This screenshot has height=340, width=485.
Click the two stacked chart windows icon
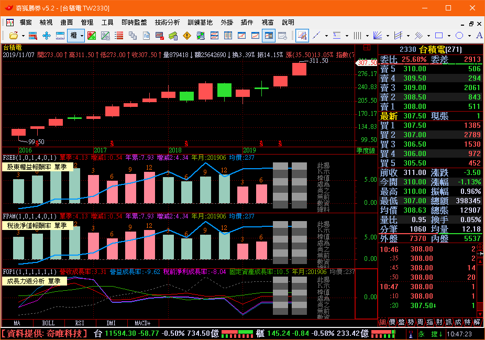click(214, 36)
